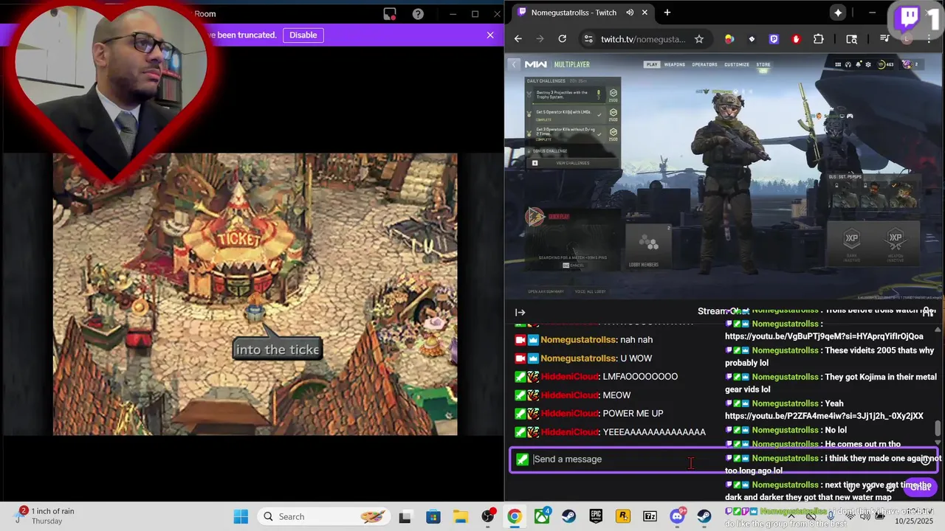The width and height of the screenshot is (945, 531).
Task: Open Rockstar Games Launcher from taskbar
Action: [623, 516]
